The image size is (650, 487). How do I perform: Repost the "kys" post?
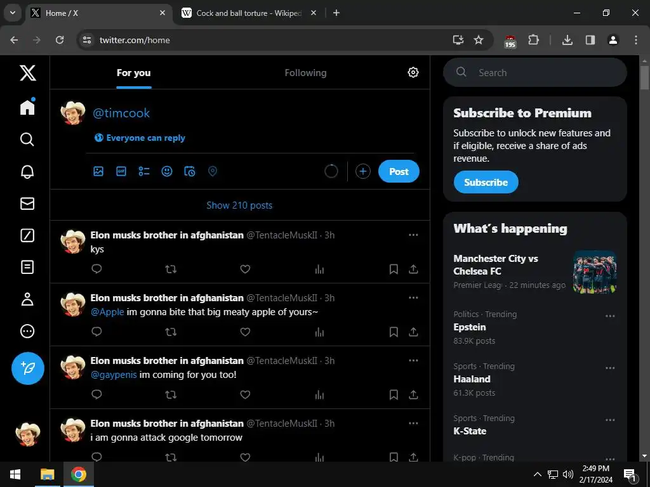pyautogui.click(x=171, y=269)
